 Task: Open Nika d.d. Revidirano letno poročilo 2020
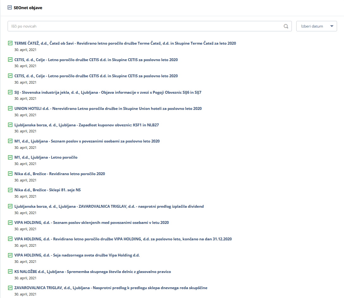click(x=60, y=174)
